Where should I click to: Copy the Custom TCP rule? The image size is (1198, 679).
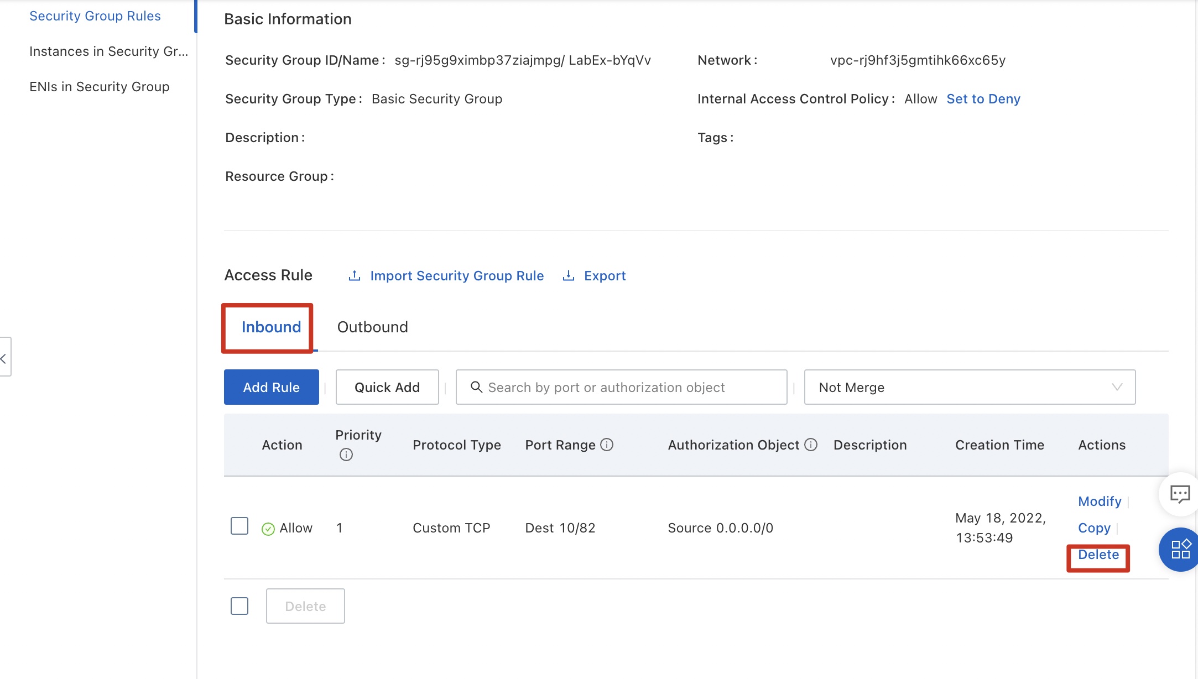[x=1094, y=528]
